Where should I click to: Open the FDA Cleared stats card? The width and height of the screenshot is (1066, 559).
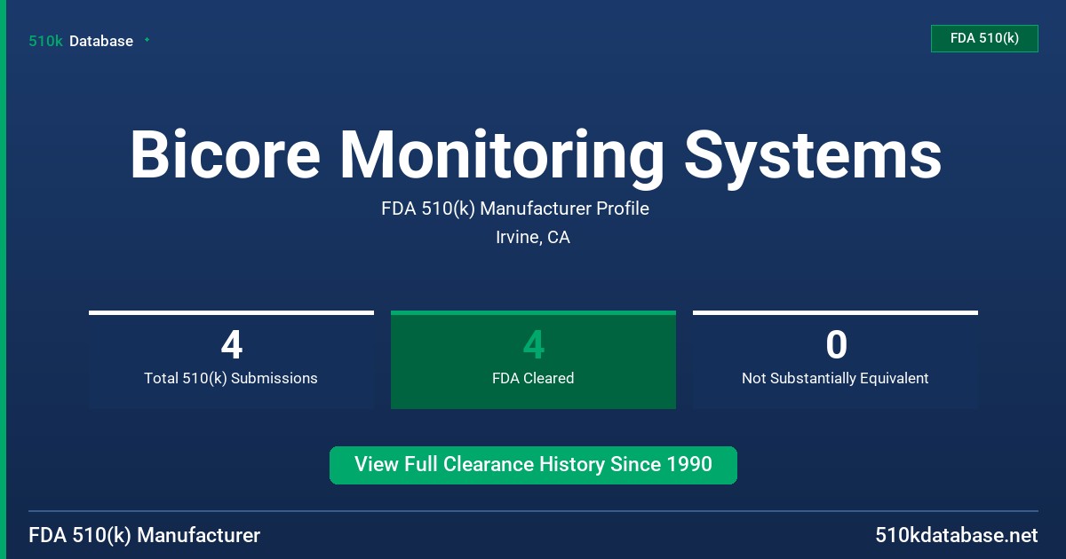tap(533, 360)
